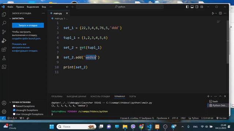The height and width of the screenshot is (131, 234).
Task: Open the terminal-like icon in activity bar
Action: (x=4, y=67)
